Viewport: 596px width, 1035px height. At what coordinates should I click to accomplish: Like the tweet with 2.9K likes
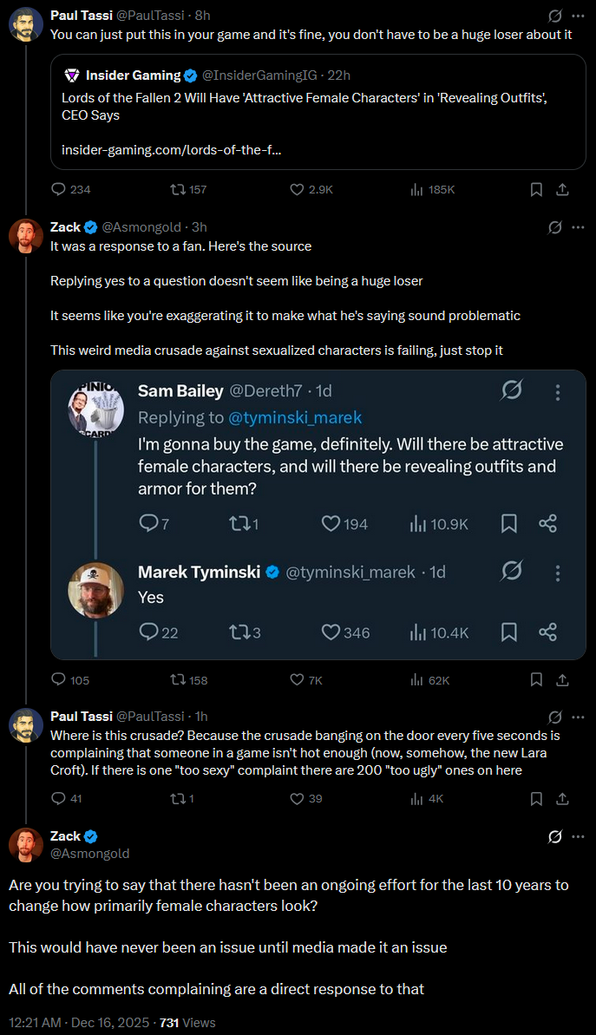pos(298,189)
